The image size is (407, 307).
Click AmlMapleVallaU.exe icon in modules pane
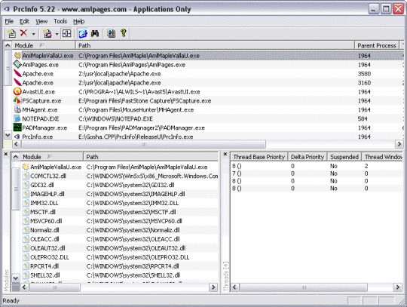(x=26, y=167)
